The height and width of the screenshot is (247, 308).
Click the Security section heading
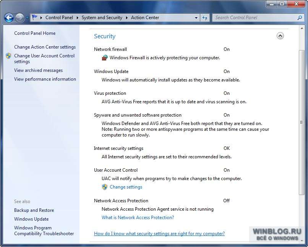click(105, 36)
